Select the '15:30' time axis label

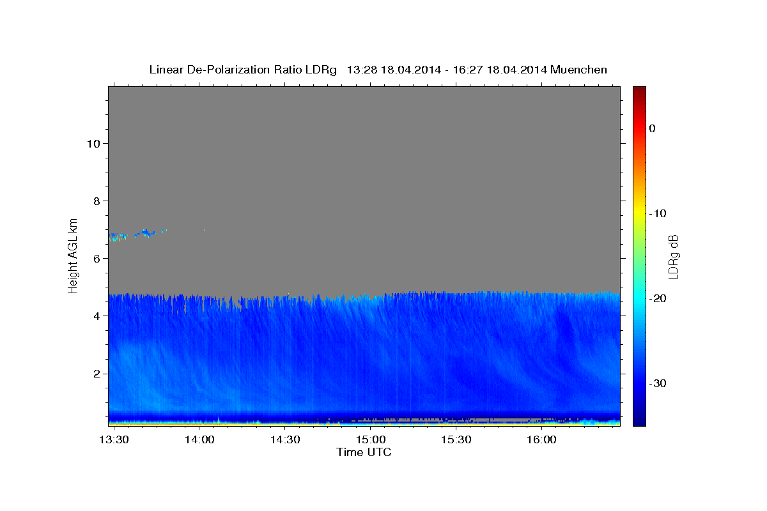click(456, 440)
